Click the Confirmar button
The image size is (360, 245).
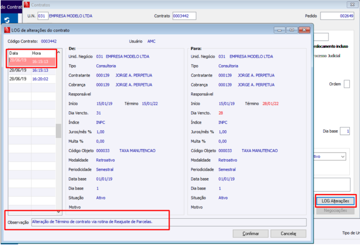251,233
